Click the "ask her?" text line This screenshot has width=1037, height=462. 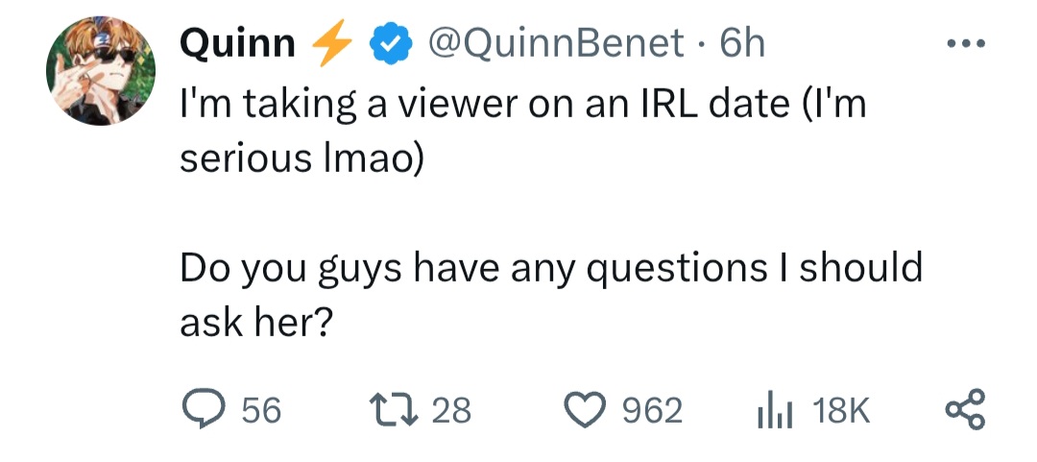click(256, 322)
